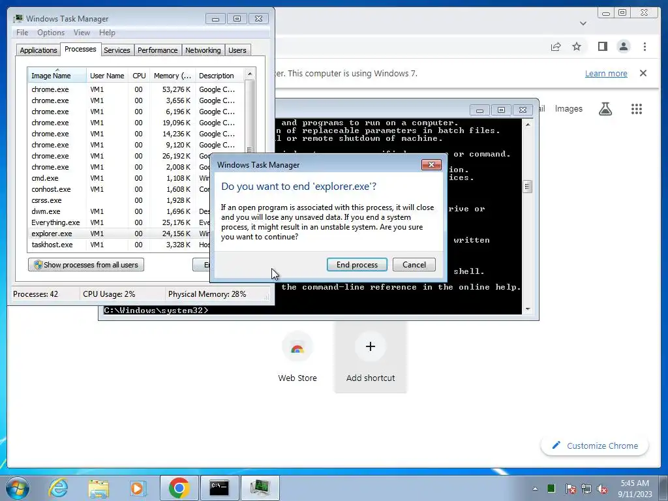This screenshot has width=668, height=501.
Task: Cancel the end process dialog
Action: click(x=414, y=265)
